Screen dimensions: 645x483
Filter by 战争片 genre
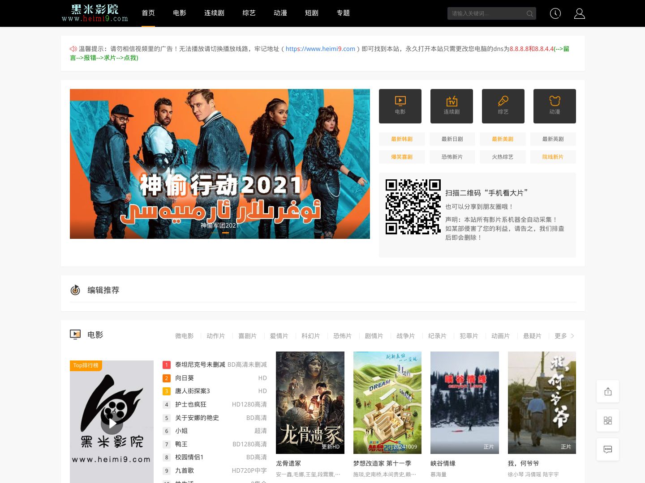pos(406,336)
